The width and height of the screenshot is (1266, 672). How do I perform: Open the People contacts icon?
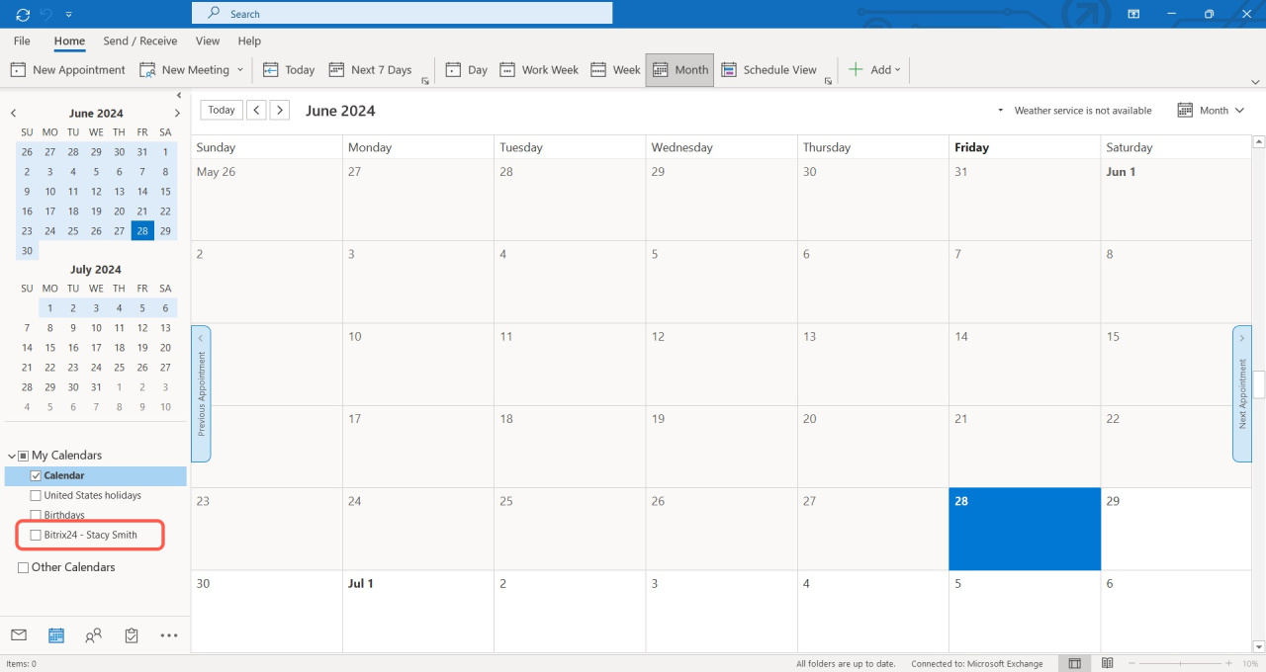[93, 635]
